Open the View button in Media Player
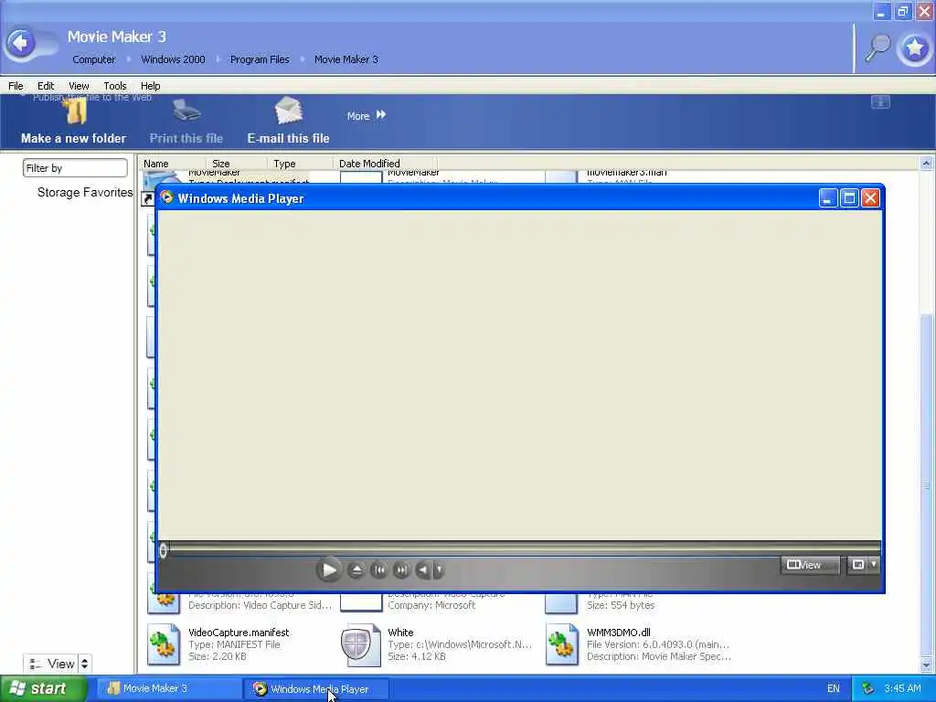The image size is (936, 702). 810,565
